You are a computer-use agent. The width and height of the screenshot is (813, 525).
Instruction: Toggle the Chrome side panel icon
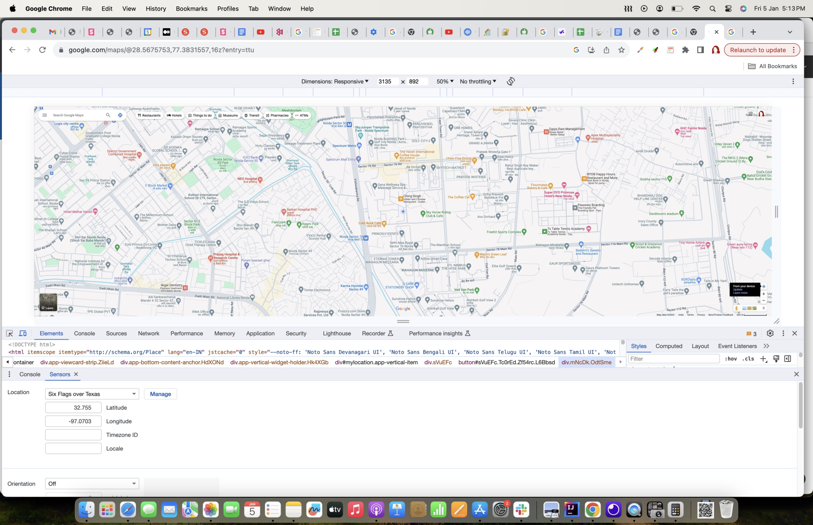[x=700, y=50]
